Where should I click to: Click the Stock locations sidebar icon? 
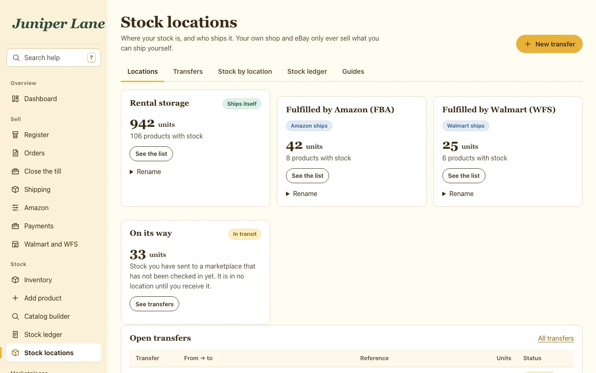point(15,353)
